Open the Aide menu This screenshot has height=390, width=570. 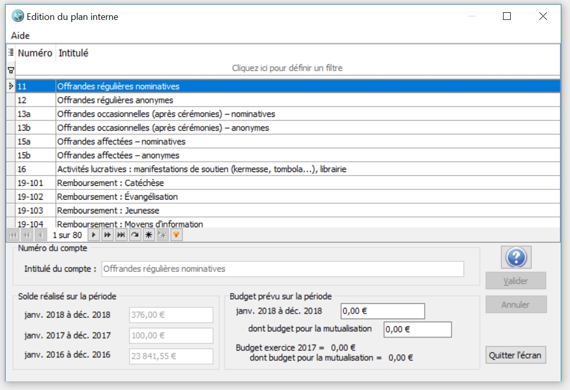click(x=20, y=36)
